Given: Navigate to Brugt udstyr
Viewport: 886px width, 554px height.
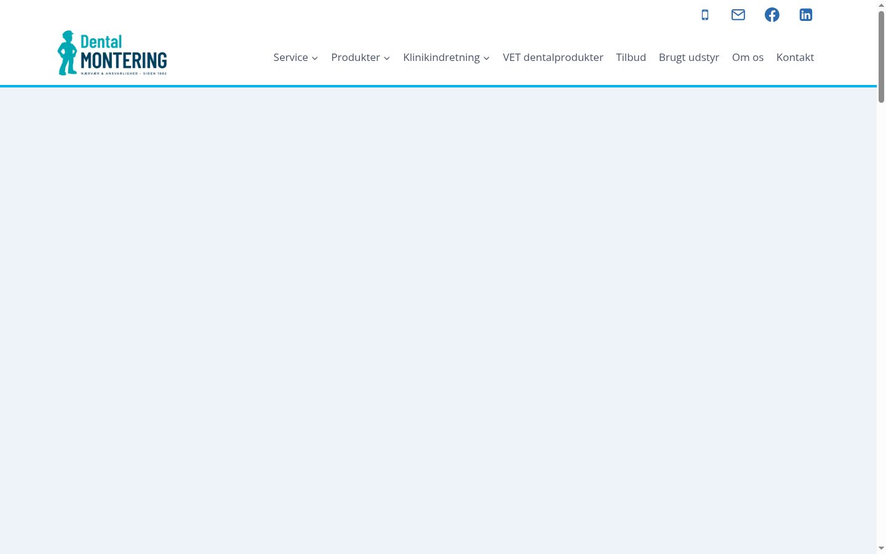Looking at the screenshot, I should [689, 57].
